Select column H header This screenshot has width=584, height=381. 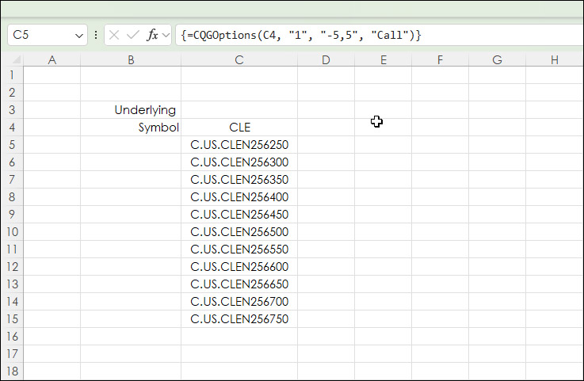[554, 60]
